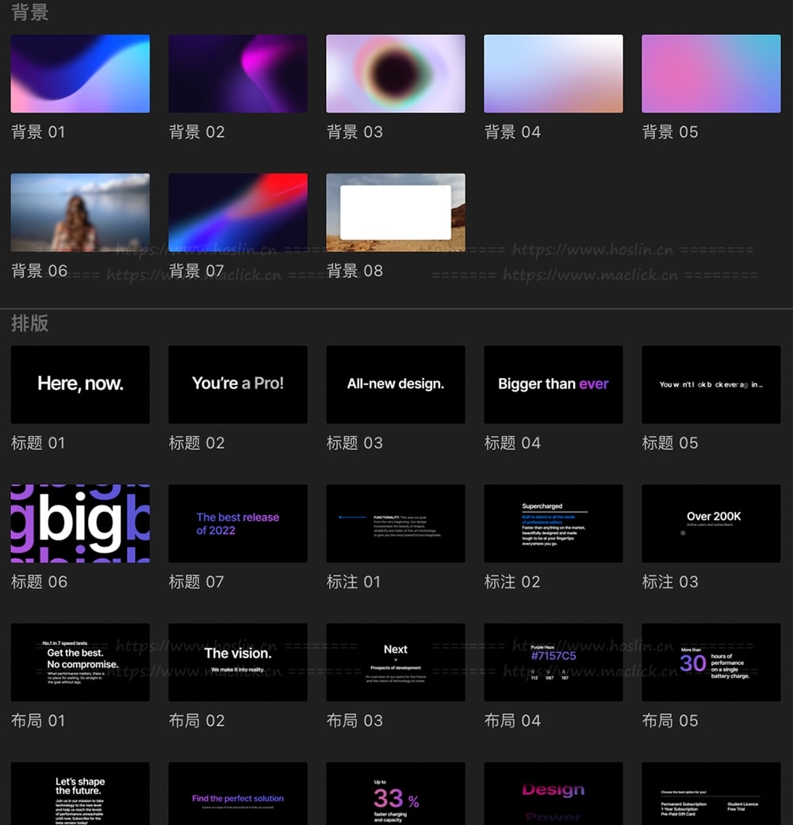Click the 背景 01 label

38,132
